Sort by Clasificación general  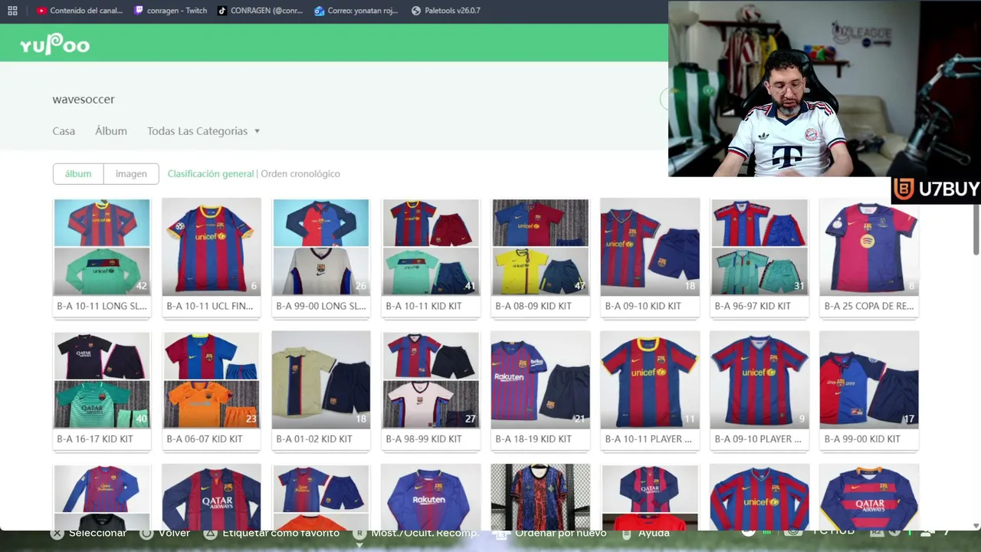pyautogui.click(x=211, y=174)
